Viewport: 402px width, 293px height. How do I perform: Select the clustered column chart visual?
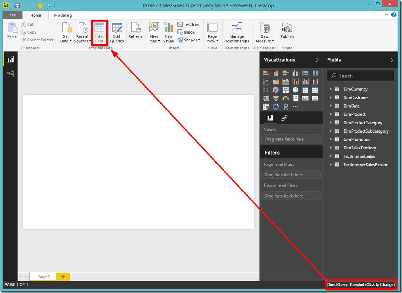point(295,74)
